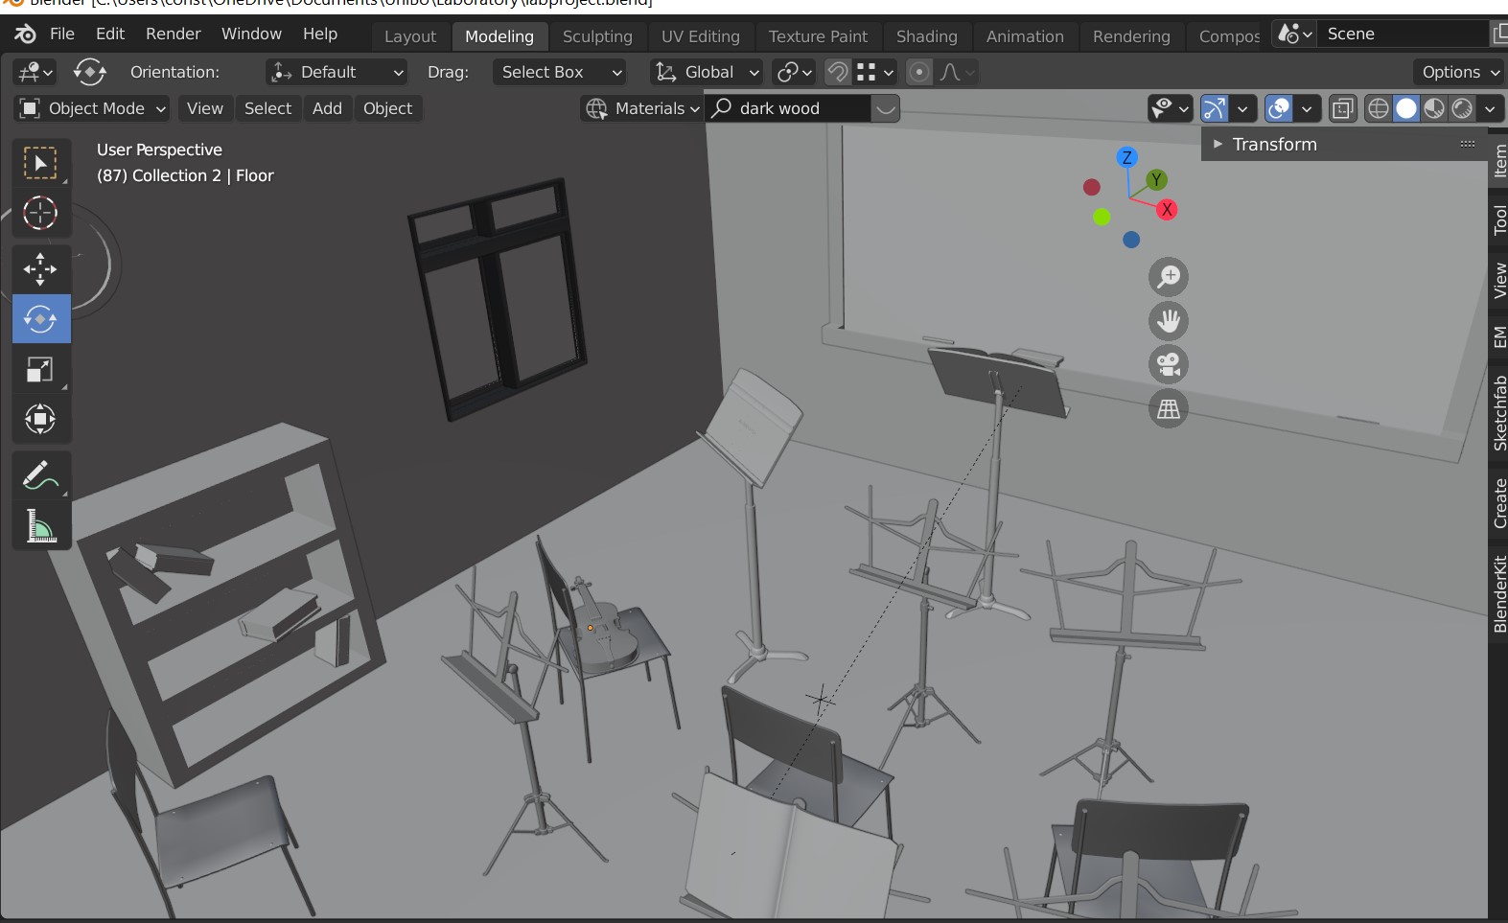Switch perspective/orthographic with the grid icon
The width and height of the screenshot is (1508, 923).
point(1168,409)
